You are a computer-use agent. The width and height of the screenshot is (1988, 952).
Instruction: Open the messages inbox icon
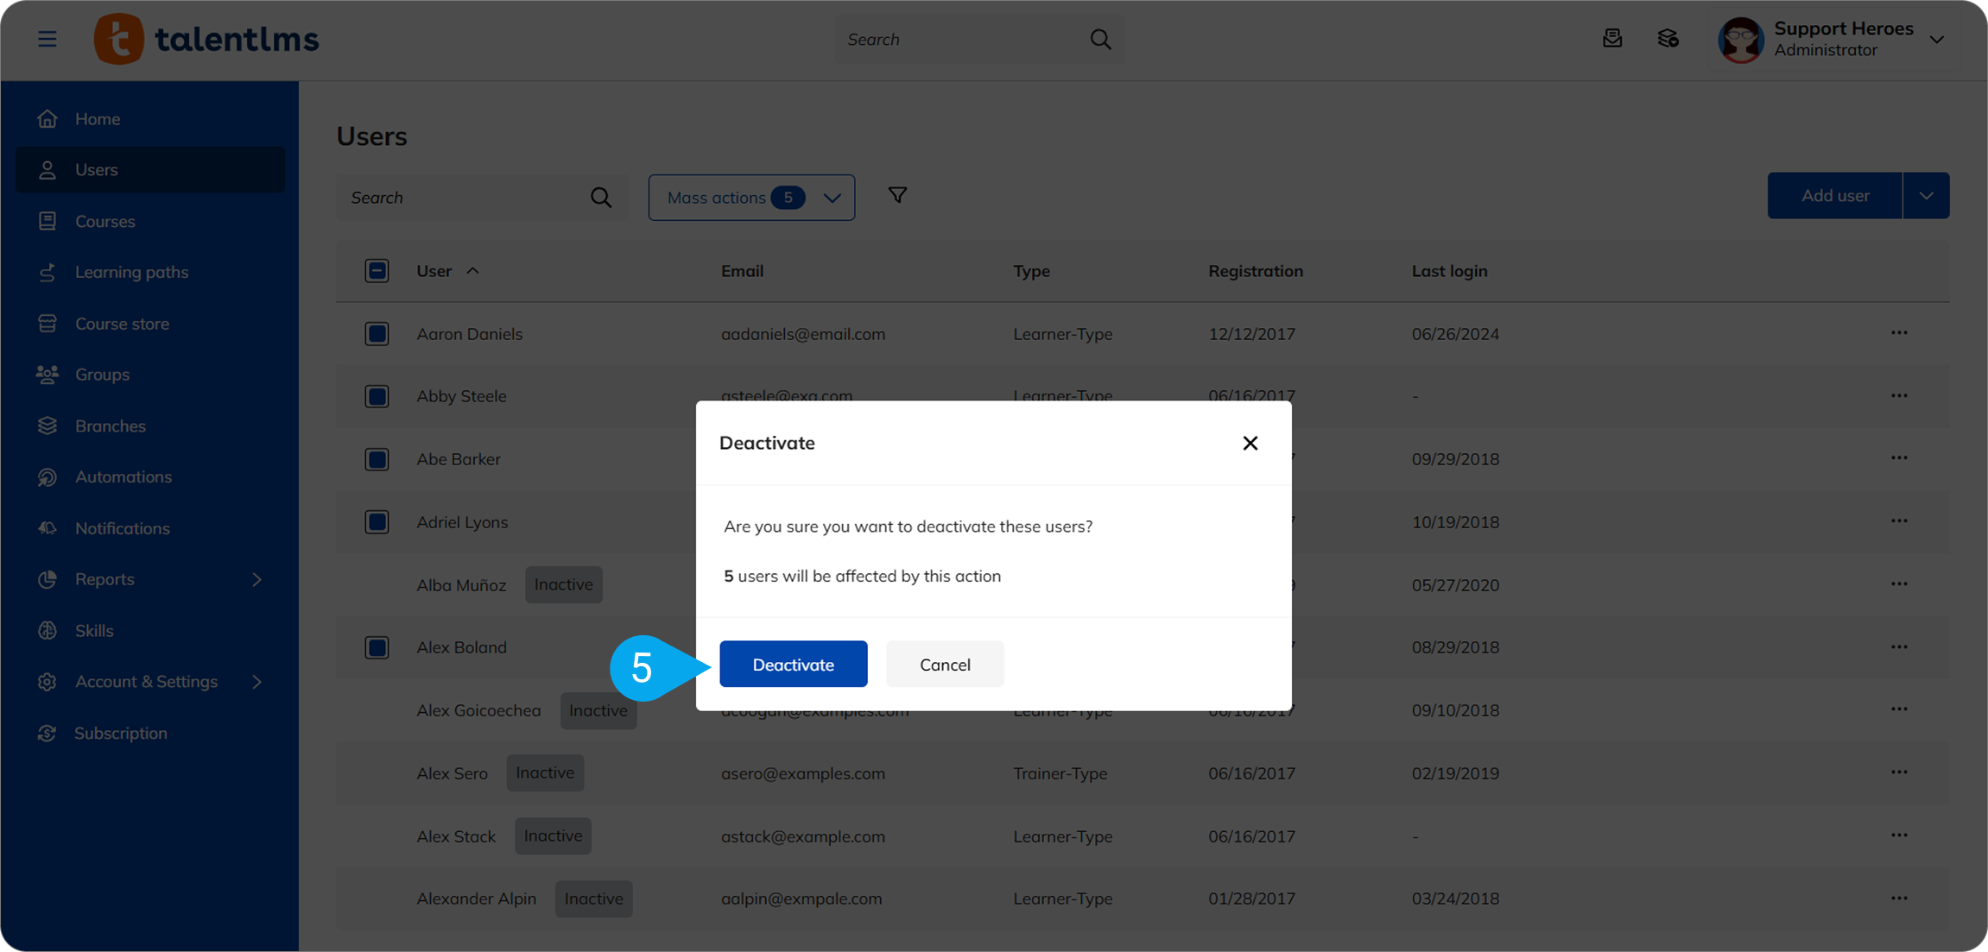1611,39
